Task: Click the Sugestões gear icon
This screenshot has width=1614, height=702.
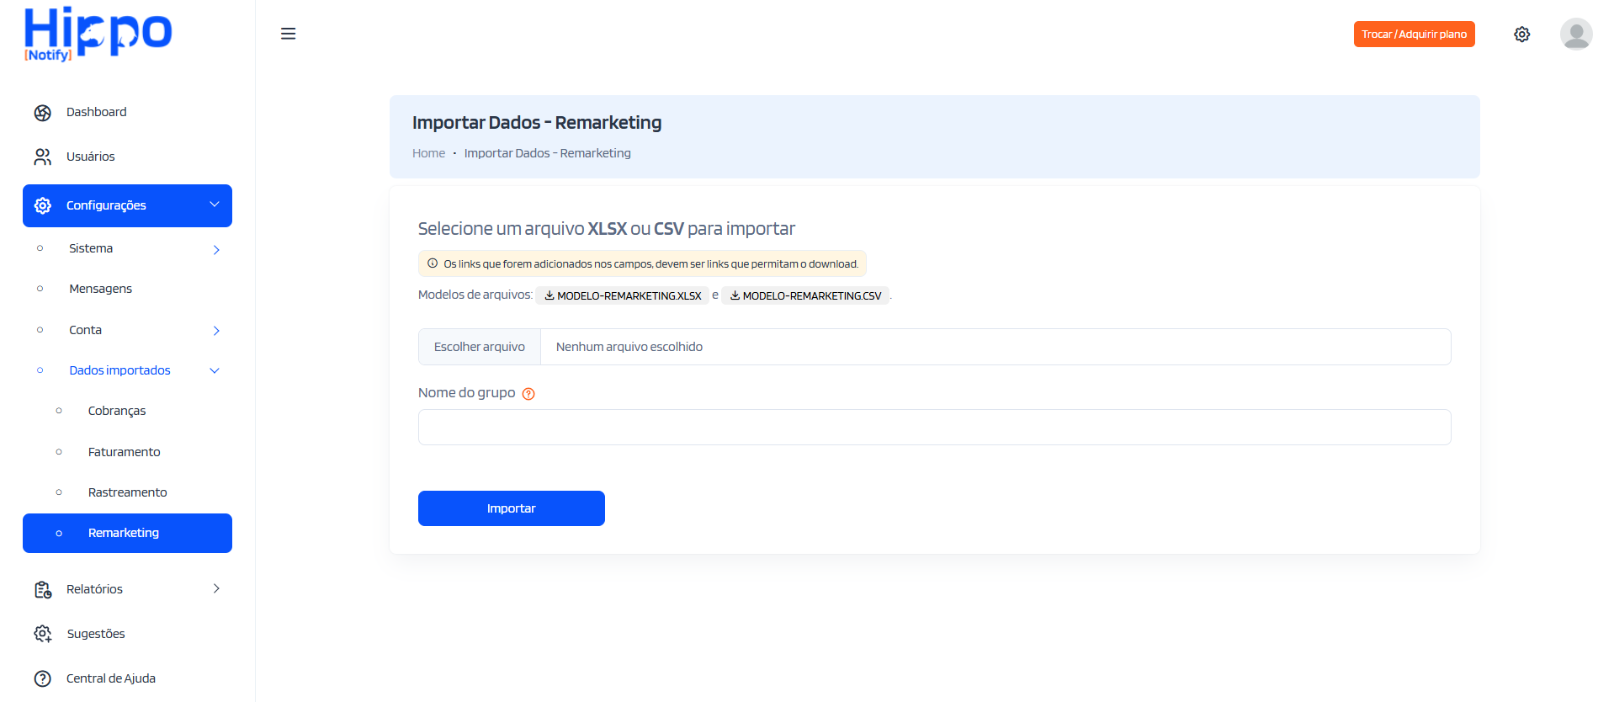Action: pos(43,634)
